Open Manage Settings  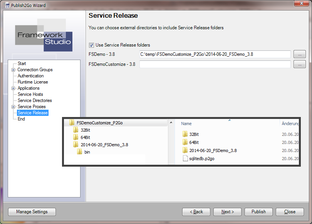point(32,212)
